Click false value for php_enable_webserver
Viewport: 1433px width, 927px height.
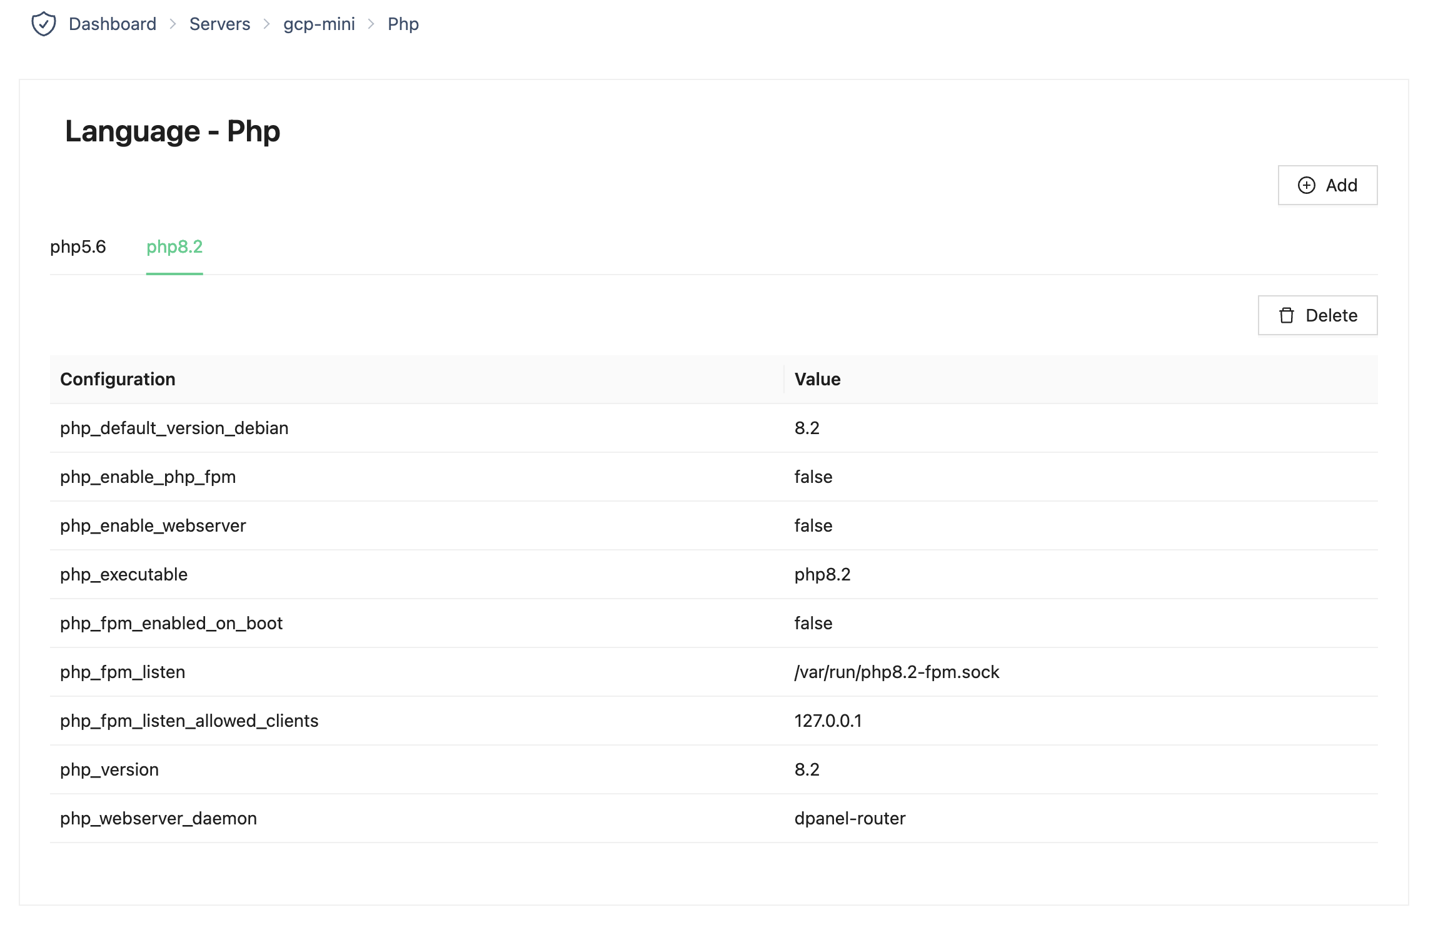click(813, 525)
